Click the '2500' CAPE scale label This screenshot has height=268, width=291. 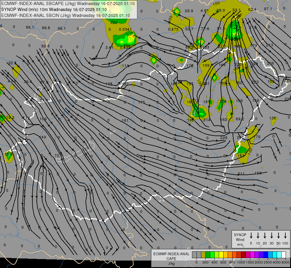(268, 262)
